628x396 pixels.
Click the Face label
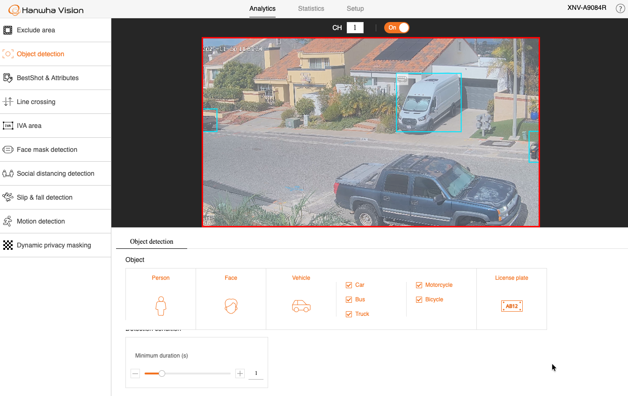[x=231, y=278]
